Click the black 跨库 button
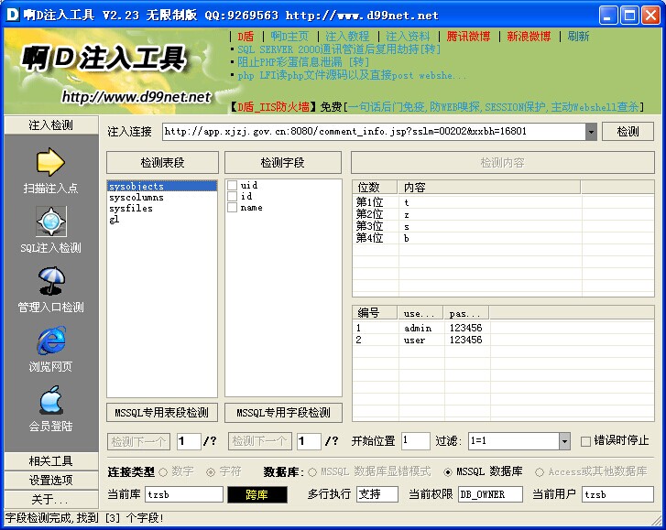This screenshot has width=666, height=530. click(257, 495)
